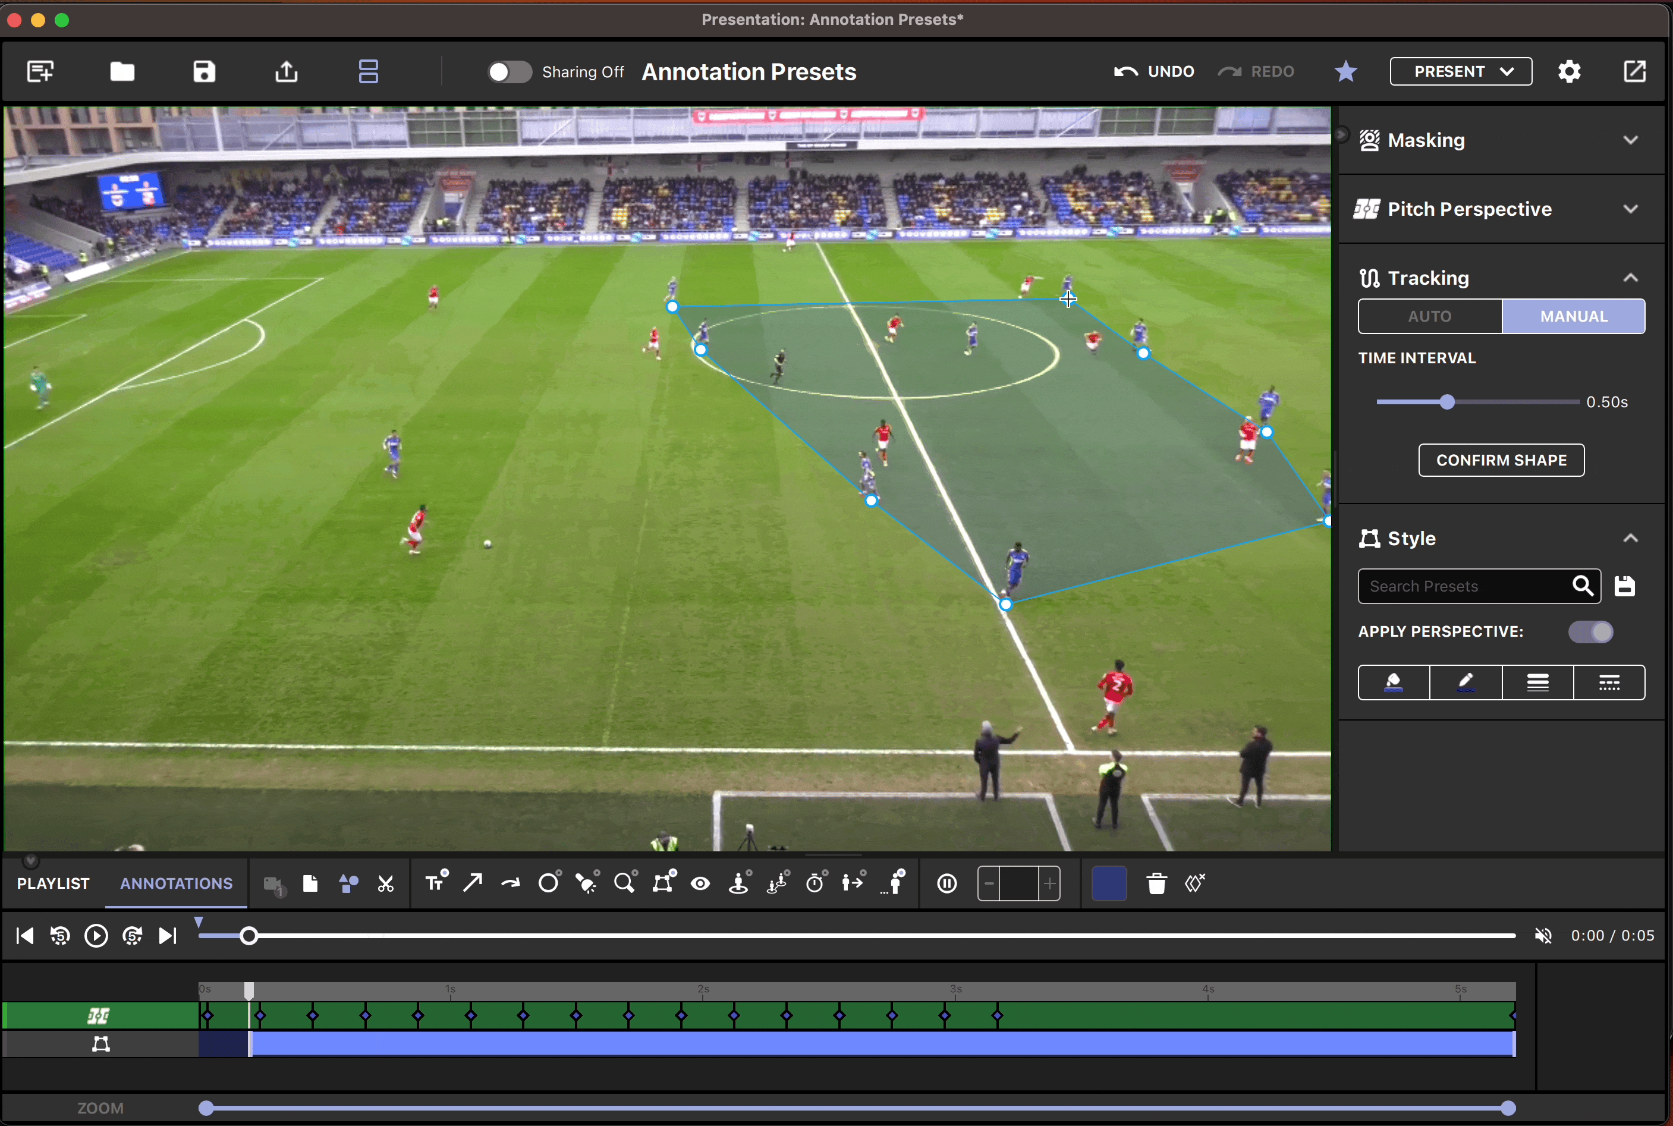Select the timer stopwatch tool

816,882
